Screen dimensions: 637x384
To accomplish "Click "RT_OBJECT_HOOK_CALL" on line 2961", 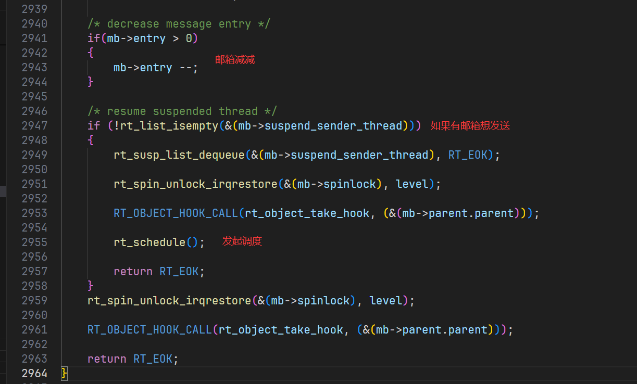I will [x=149, y=330].
